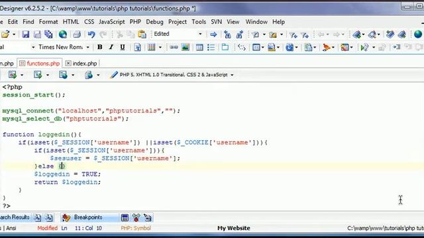Click the bug icon in bottom panel
Viewport: 424px width, 238px height.
pos(136,218)
